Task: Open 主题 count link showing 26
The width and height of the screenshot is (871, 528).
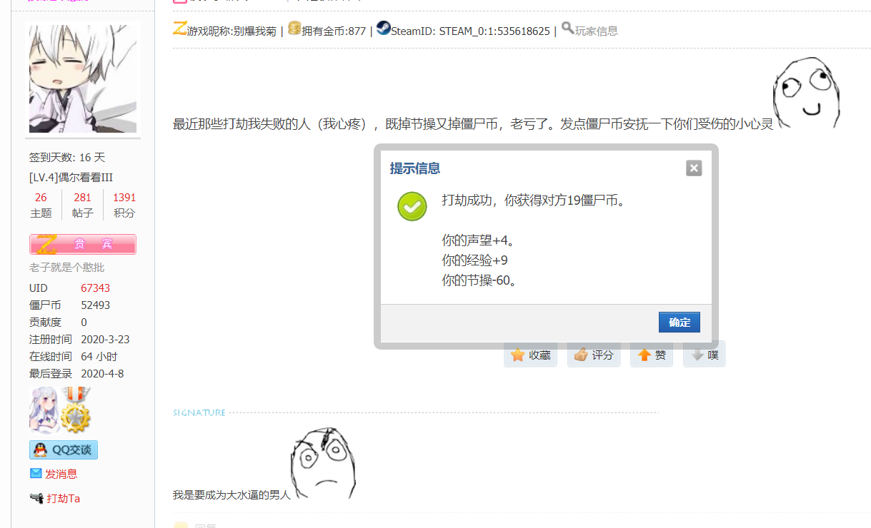Action: coord(41,197)
